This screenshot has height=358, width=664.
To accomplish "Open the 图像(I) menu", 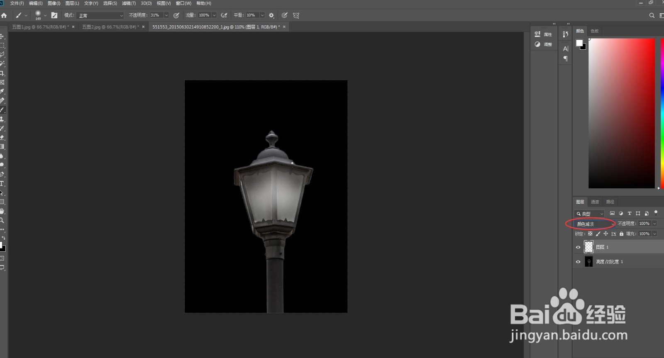I will 54,3.
